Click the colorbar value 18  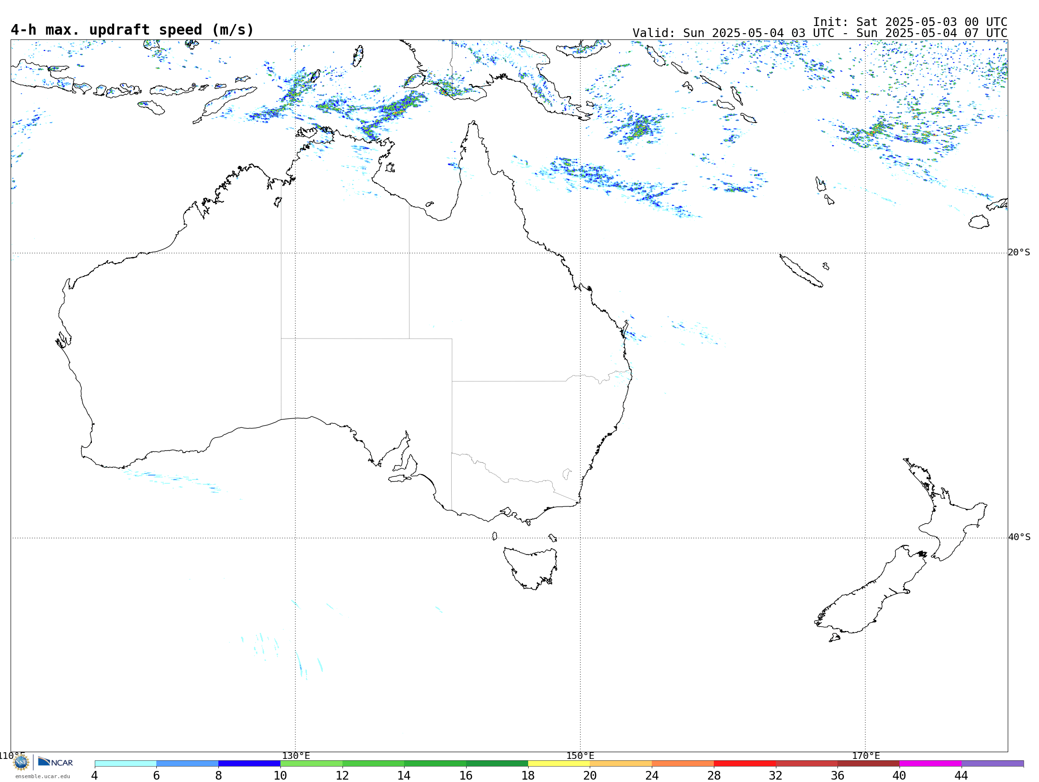pyautogui.click(x=528, y=775)
